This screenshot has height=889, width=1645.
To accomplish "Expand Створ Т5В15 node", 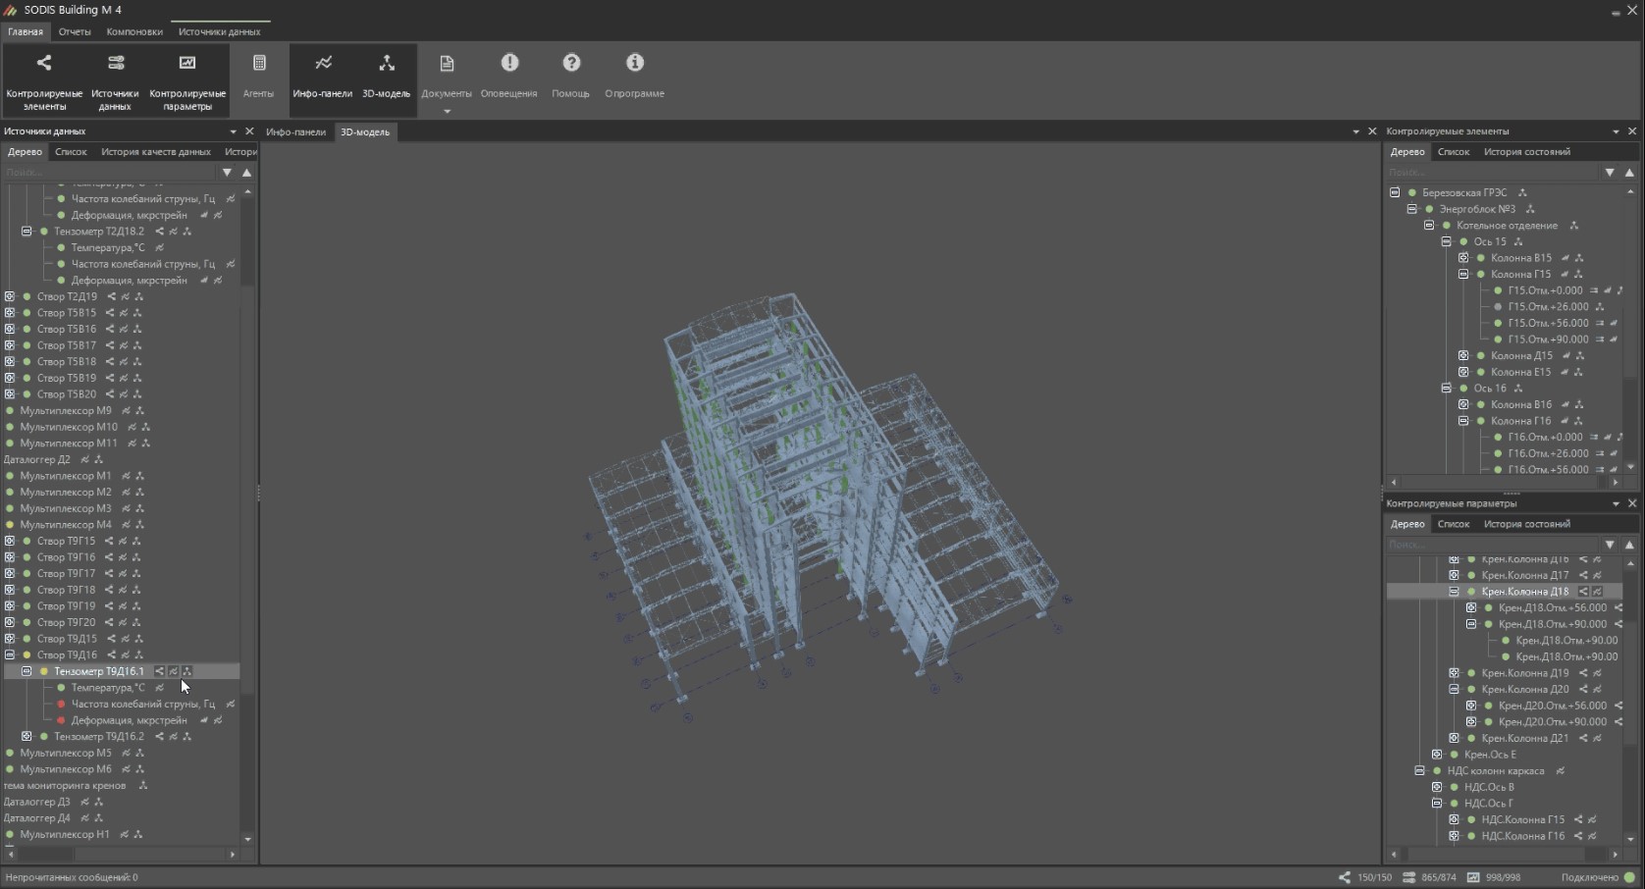I will tap(10, 313).
